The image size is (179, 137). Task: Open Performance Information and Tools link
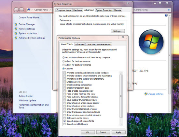tap(34, 106)
